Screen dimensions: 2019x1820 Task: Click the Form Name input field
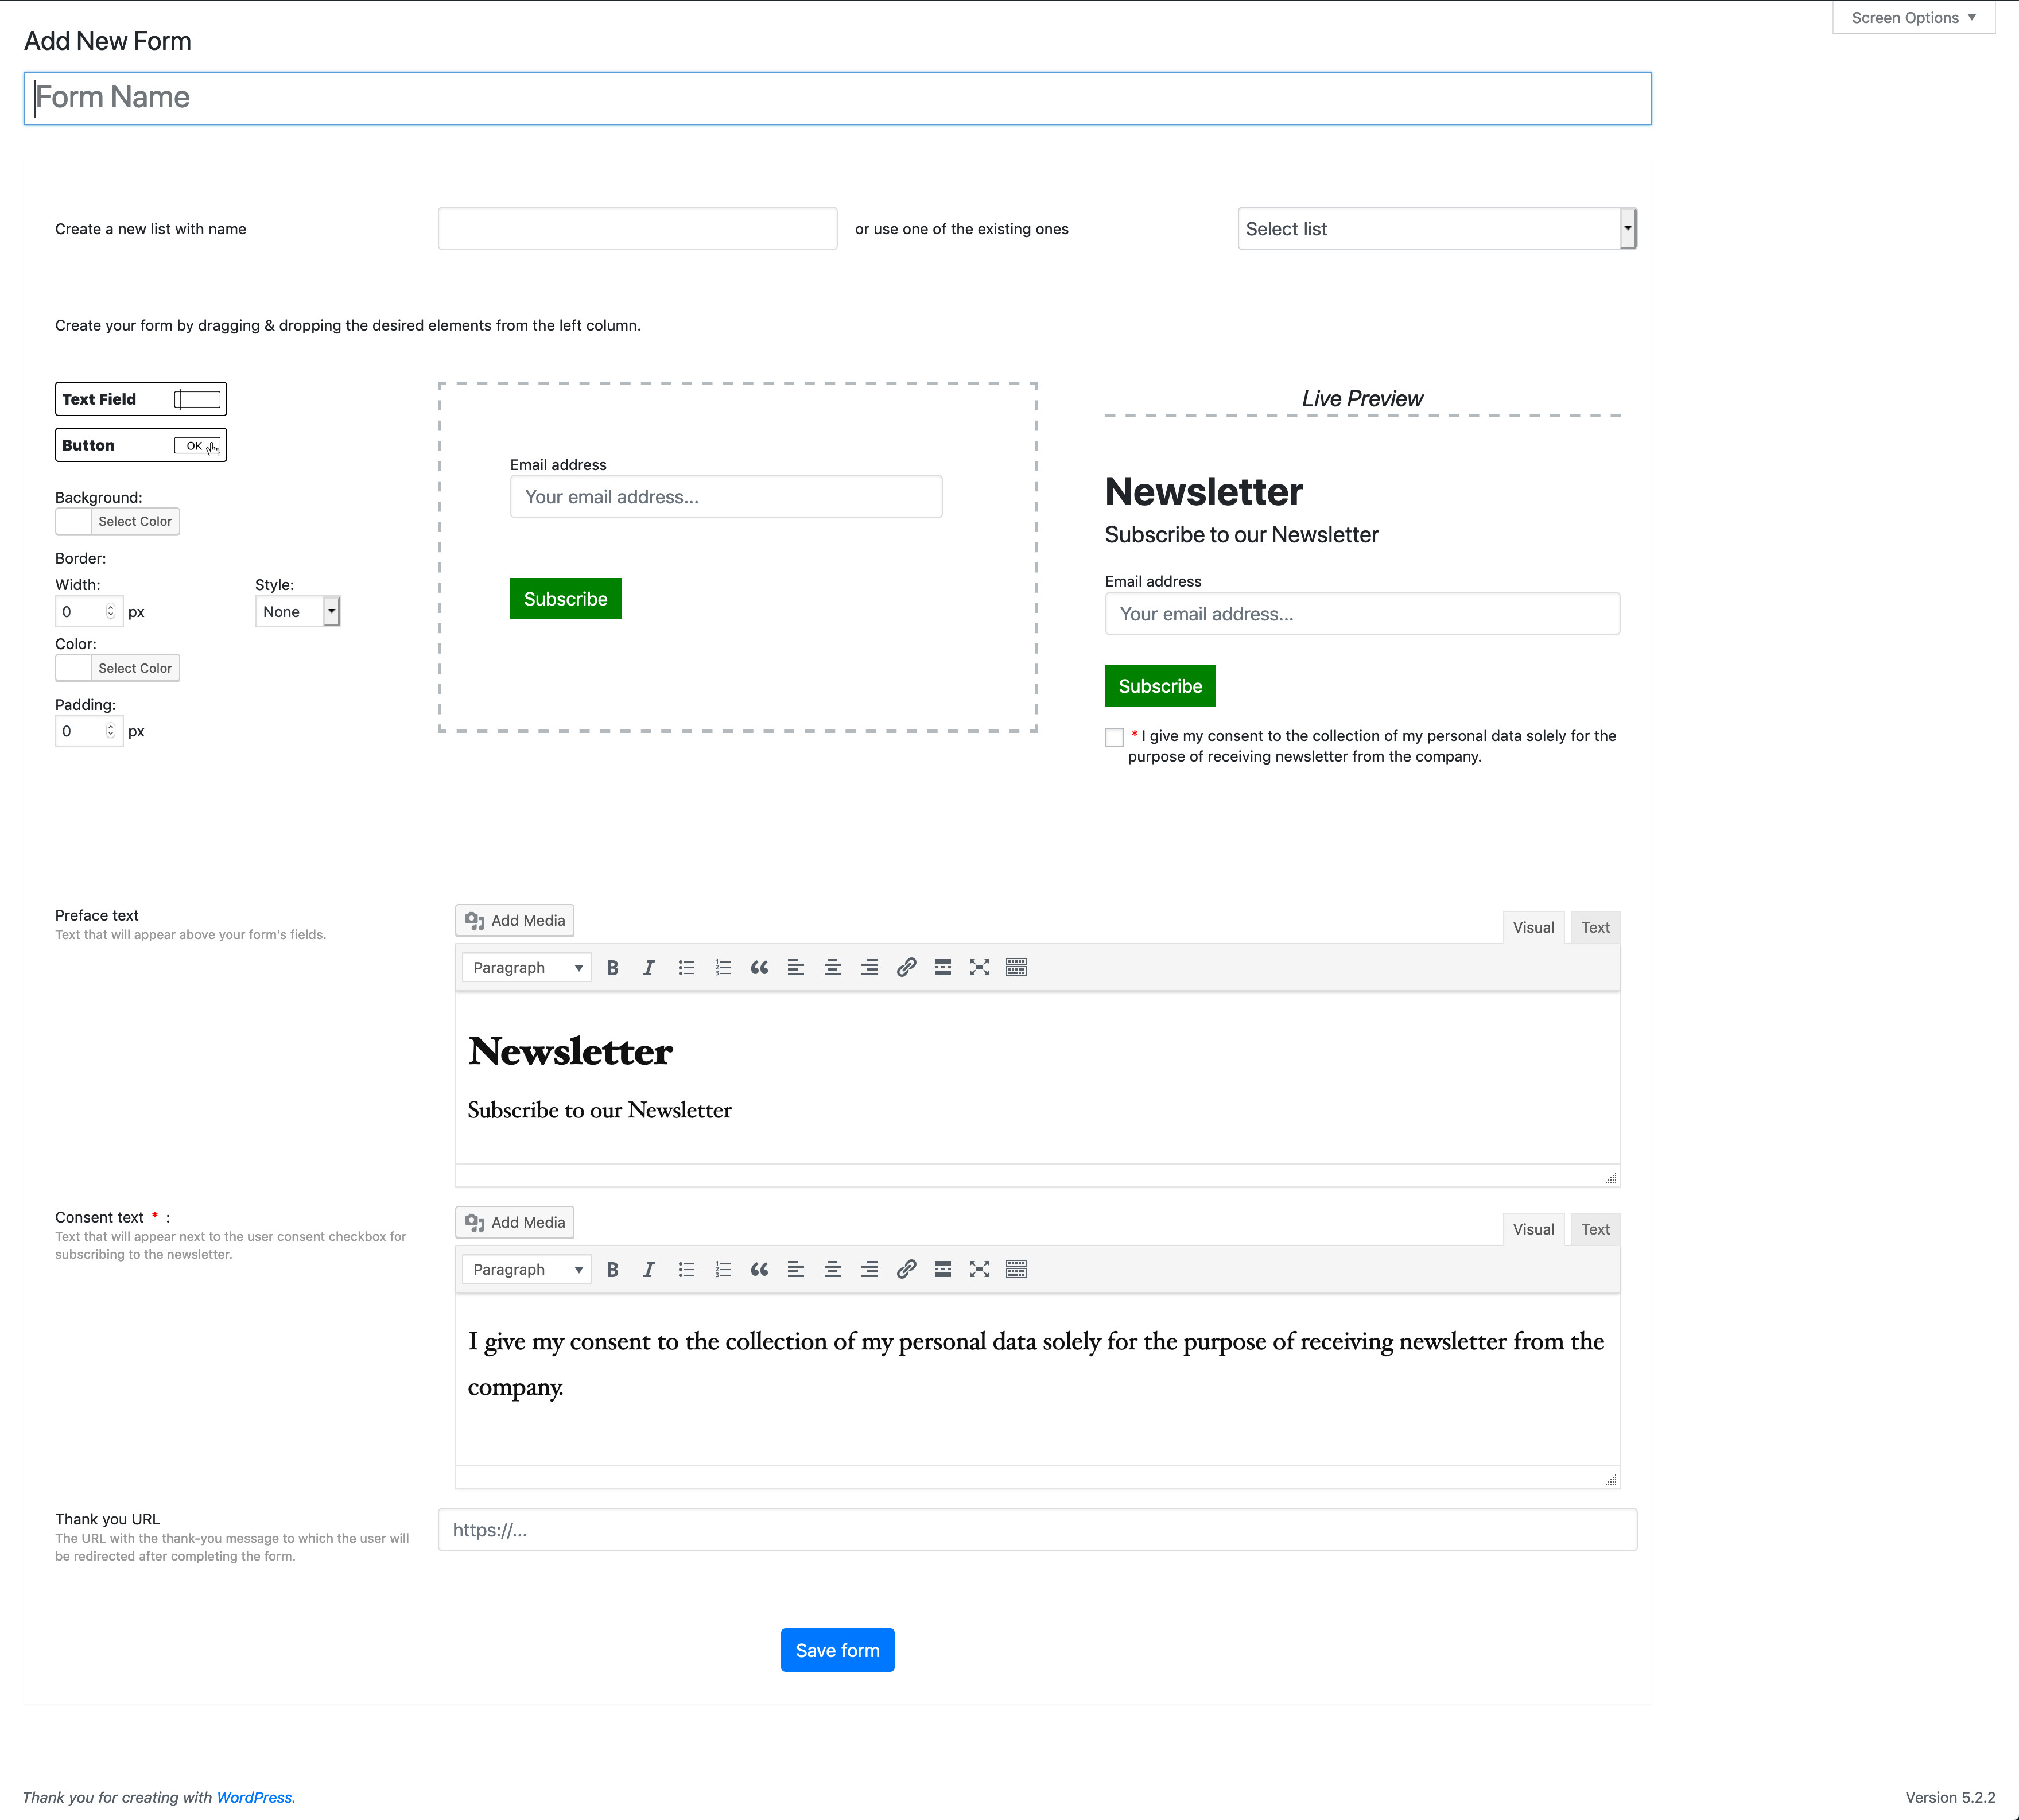click(x=837, y=98)
